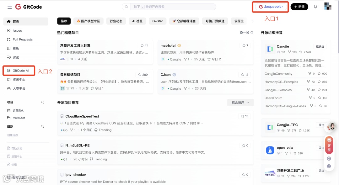
Task: Select the 云原生 tab
Action: coord(239,21)
